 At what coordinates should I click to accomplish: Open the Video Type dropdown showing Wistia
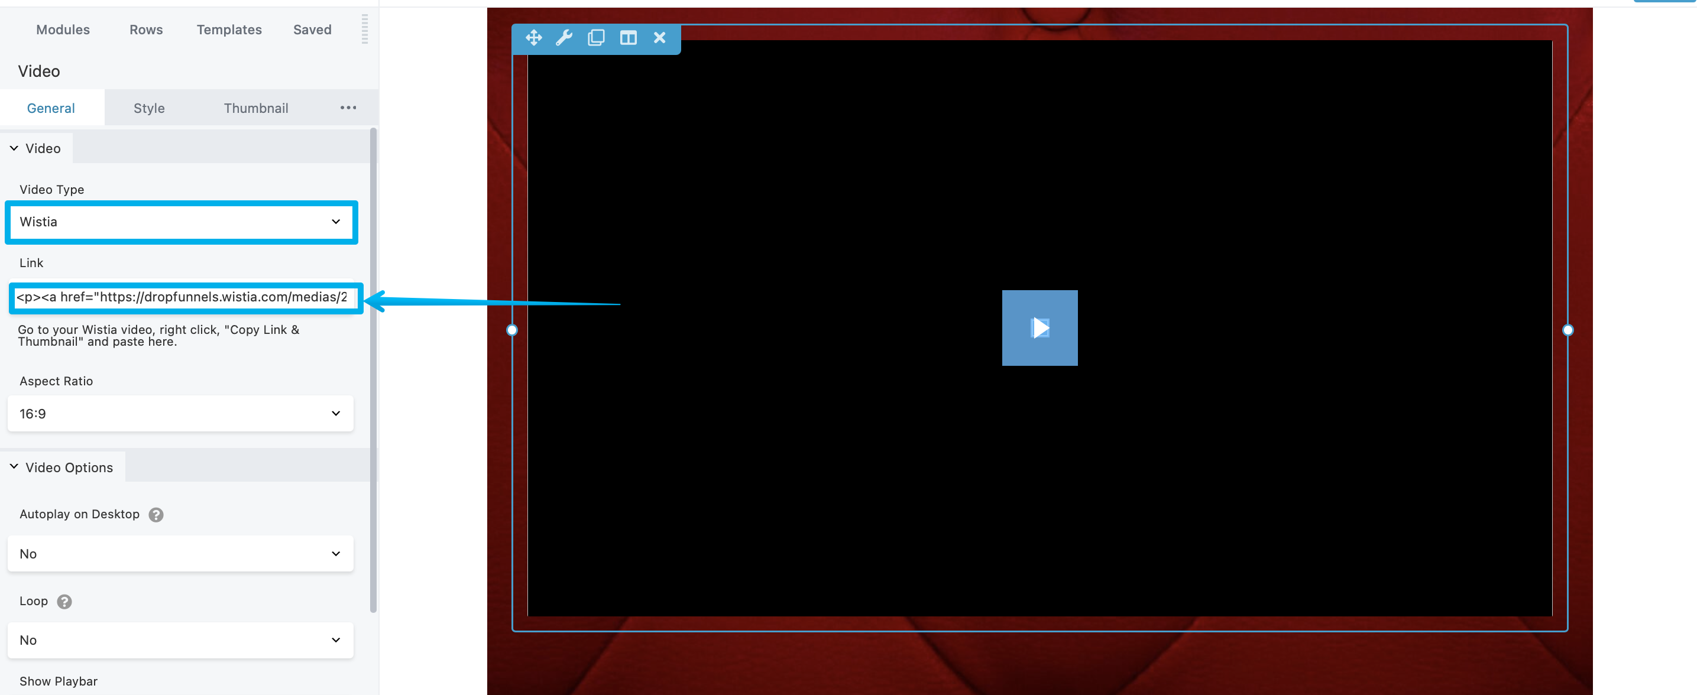(x=180, y=222)
